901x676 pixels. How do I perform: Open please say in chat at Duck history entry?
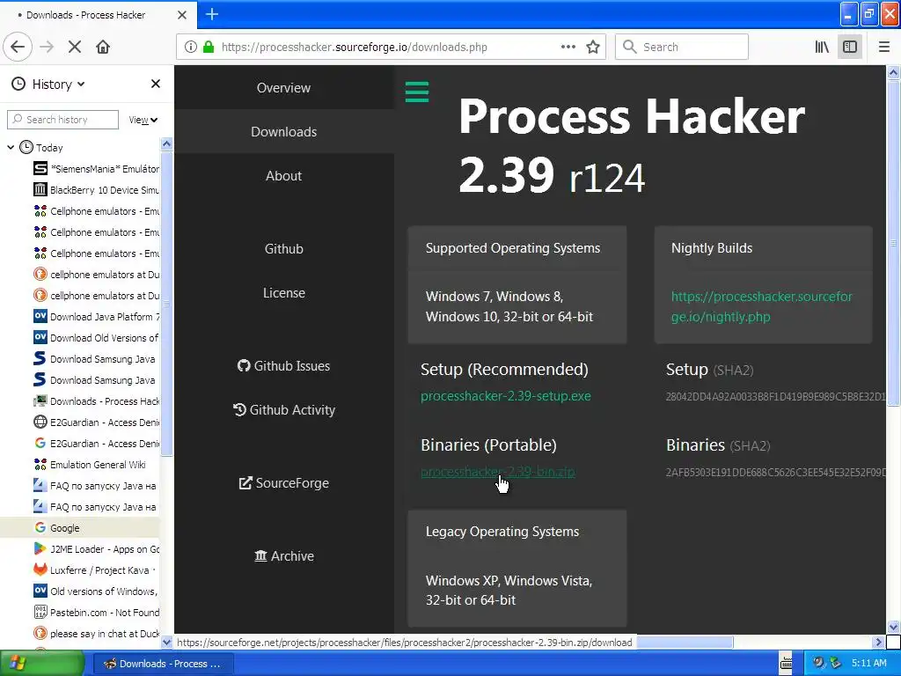97,634
